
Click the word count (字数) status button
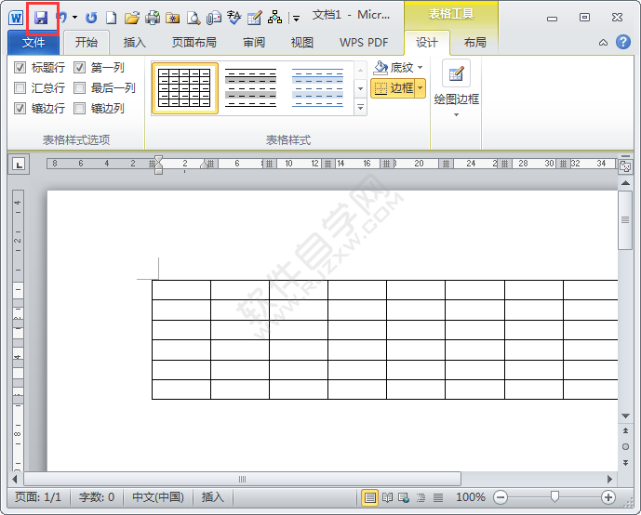pos(97,497)
